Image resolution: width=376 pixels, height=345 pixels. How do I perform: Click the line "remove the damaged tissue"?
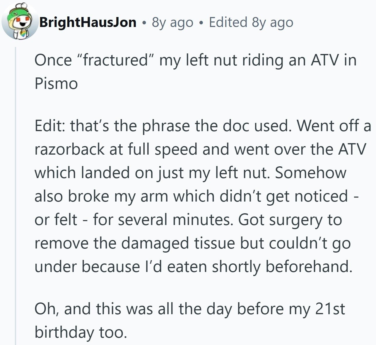point(192,243)
